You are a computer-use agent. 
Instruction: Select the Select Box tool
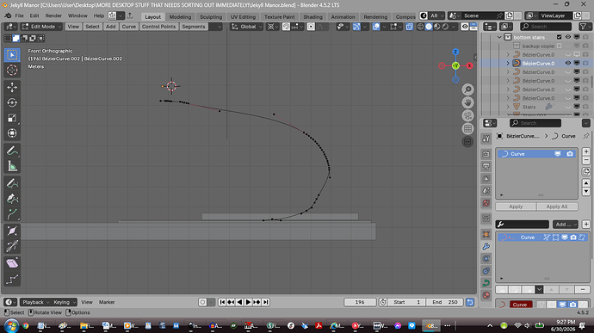[x=12, y=55]
